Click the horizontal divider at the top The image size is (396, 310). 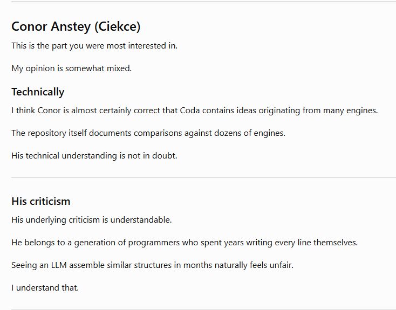coord(203,1)
